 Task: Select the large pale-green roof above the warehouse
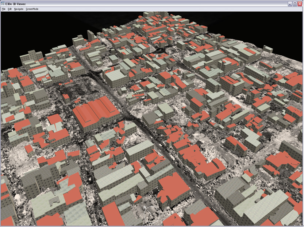117,76
